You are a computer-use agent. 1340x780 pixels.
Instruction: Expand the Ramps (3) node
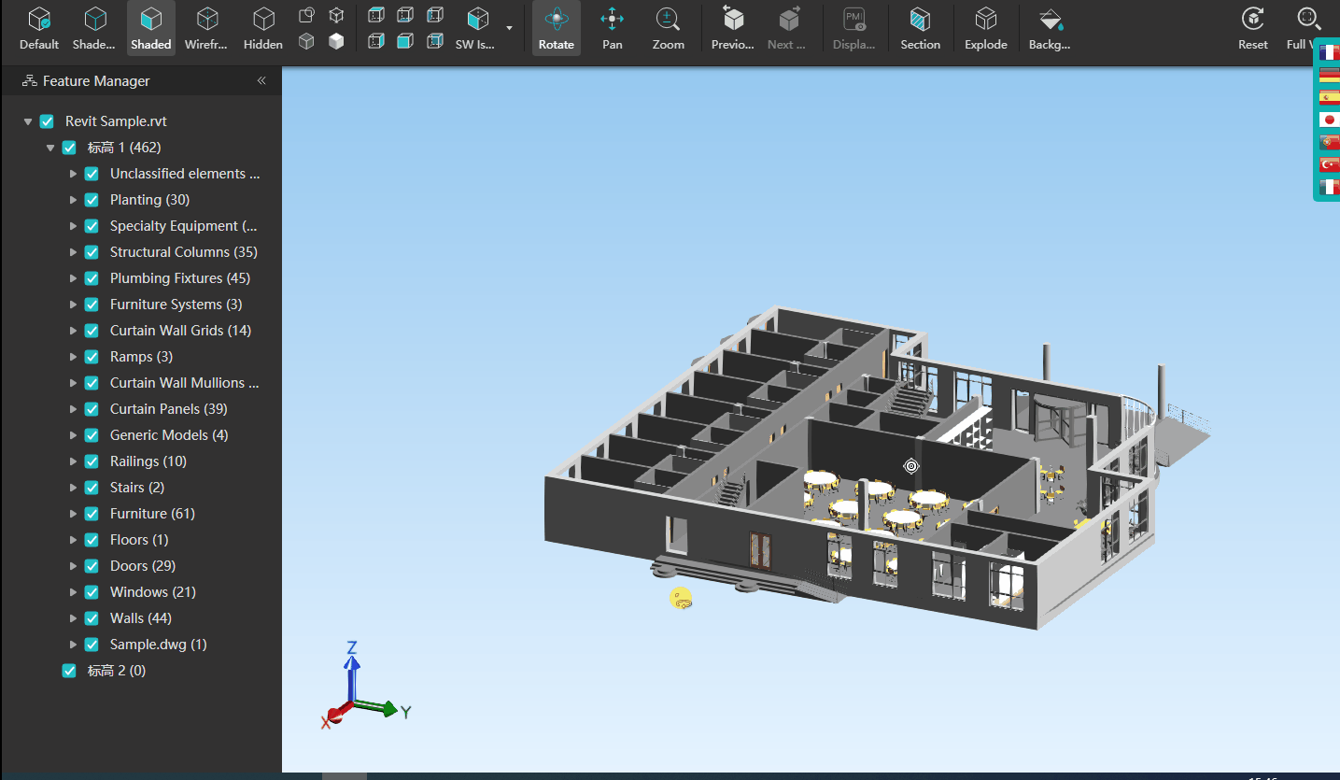click(73, 357)
